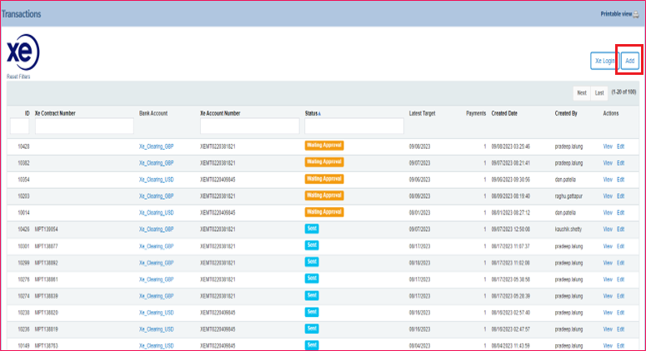Viewport: 646px width, 351px height.
Task: Click the Sent status badge for transaction 10426
Action: [x=312, y=228]
